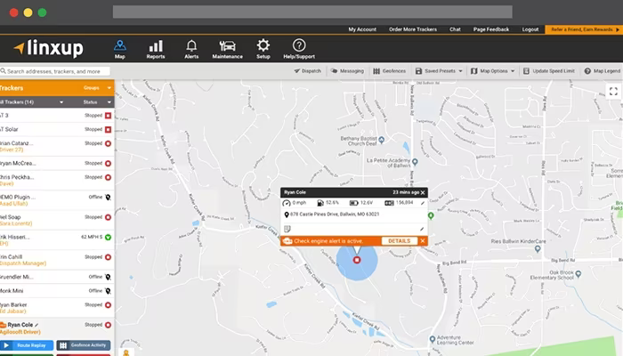623x356 pixels.
Task: Open My Account menu item
Action: point(362,29)
